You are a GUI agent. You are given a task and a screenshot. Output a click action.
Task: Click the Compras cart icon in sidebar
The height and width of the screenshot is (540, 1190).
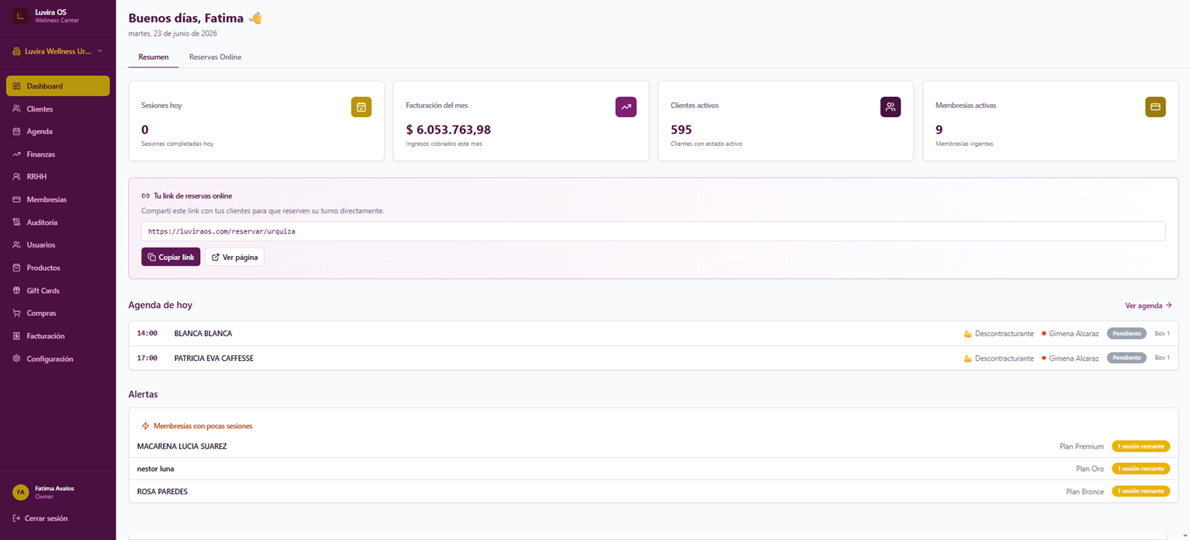pyautogui.click(x=16, y=313)
